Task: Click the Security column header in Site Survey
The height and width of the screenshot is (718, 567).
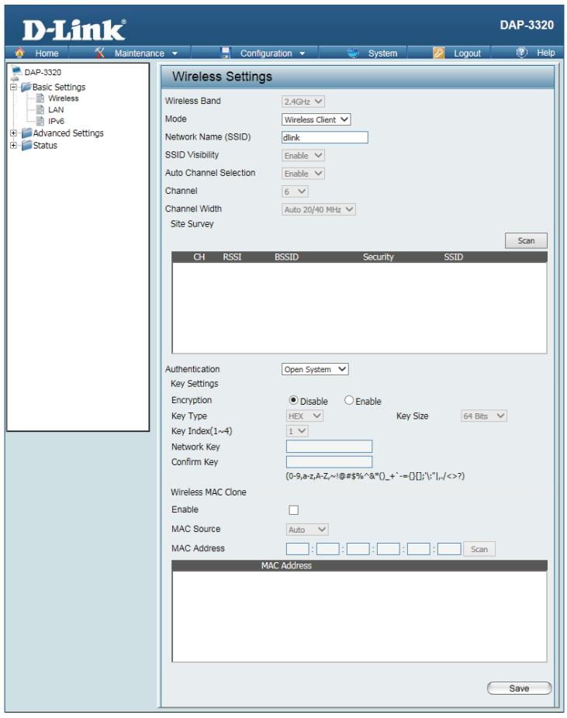Action: coord(379,257)
